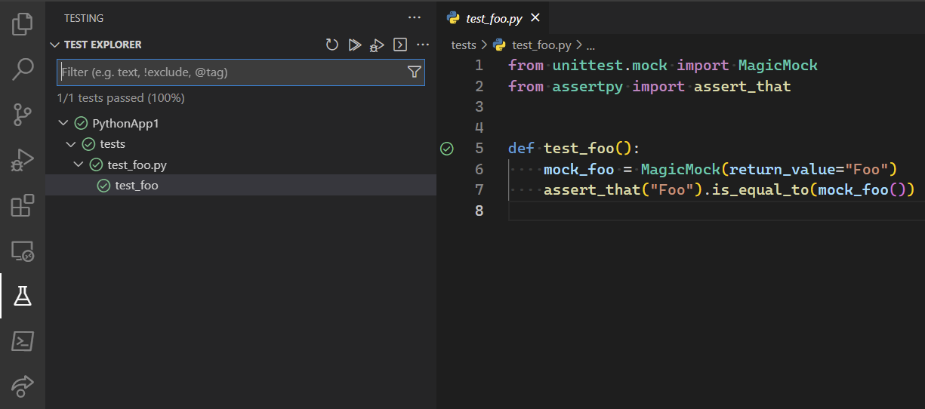The image size is (925, 409).
Task: Open the Extensions view icon
Action: pos(23,205)
